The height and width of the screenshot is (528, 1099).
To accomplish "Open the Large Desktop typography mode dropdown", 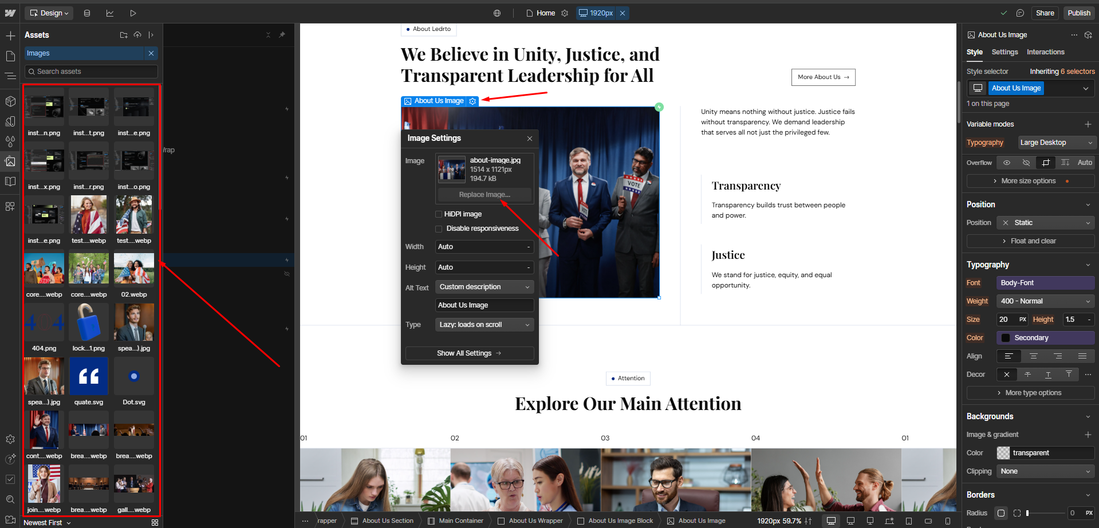I will [x=1056, y=143].
